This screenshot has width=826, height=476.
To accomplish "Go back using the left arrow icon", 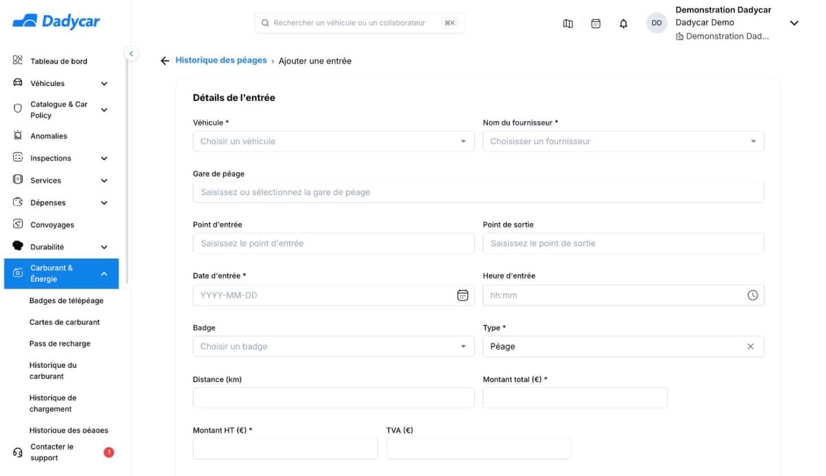I will (165, 61).
